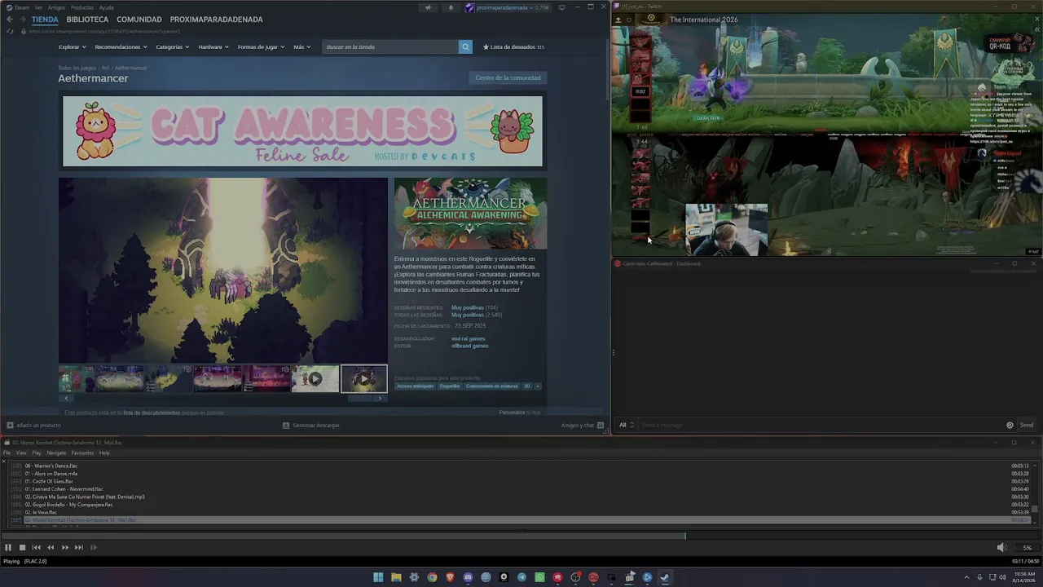The width and height of the screenshot is (1043, 587).
Task: Click the Centro de la comunidad button
Action: pyautogui.click(x=508, y=77)
